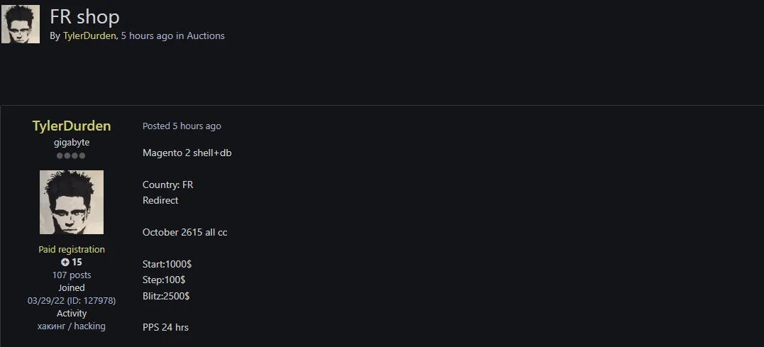Click the 'Magento 2 shell+db' line
Screen dimensions: 764x347
[187, 153]
